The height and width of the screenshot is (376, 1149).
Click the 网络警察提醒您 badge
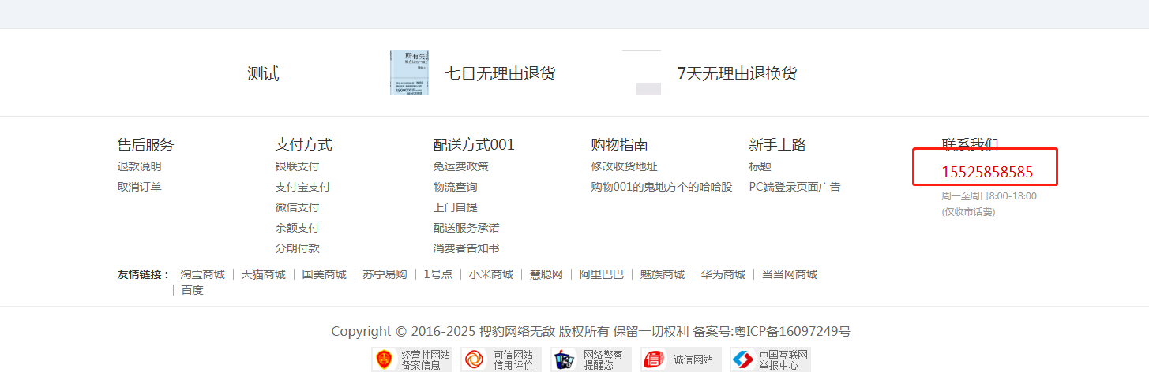591,359
